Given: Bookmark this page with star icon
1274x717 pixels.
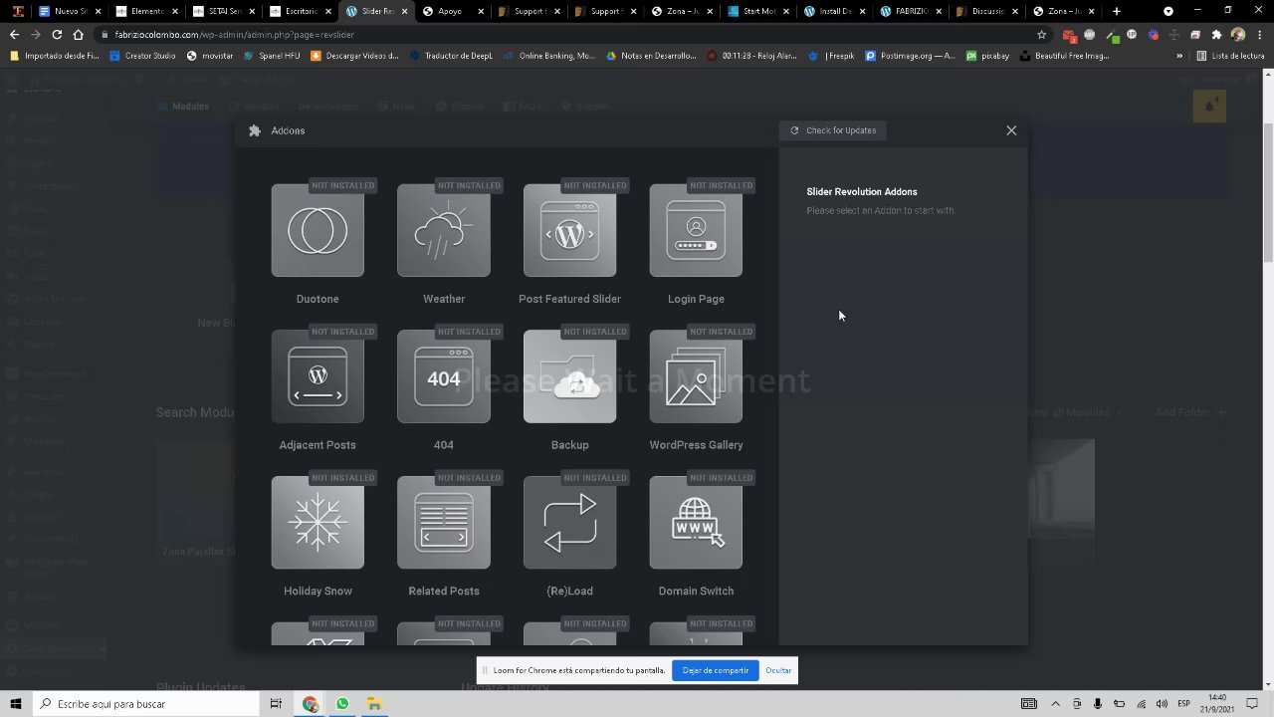Looking at the screenshot, I should (1041, 34).
